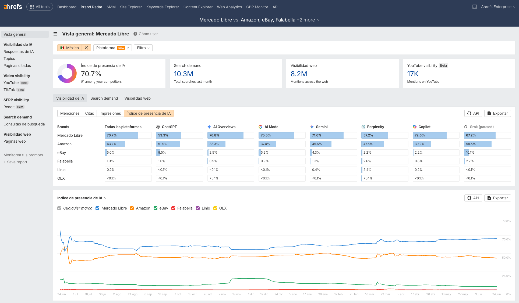Viewport: 519px width, 303px height.
Task: Open TikTok Beta in sidebar
Action: pyautogui.click(x=14, y=90)
